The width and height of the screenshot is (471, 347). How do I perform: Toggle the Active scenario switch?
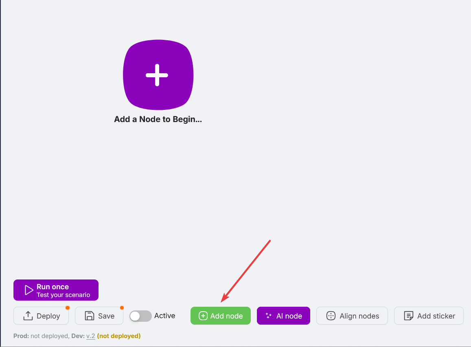[140, 316]
